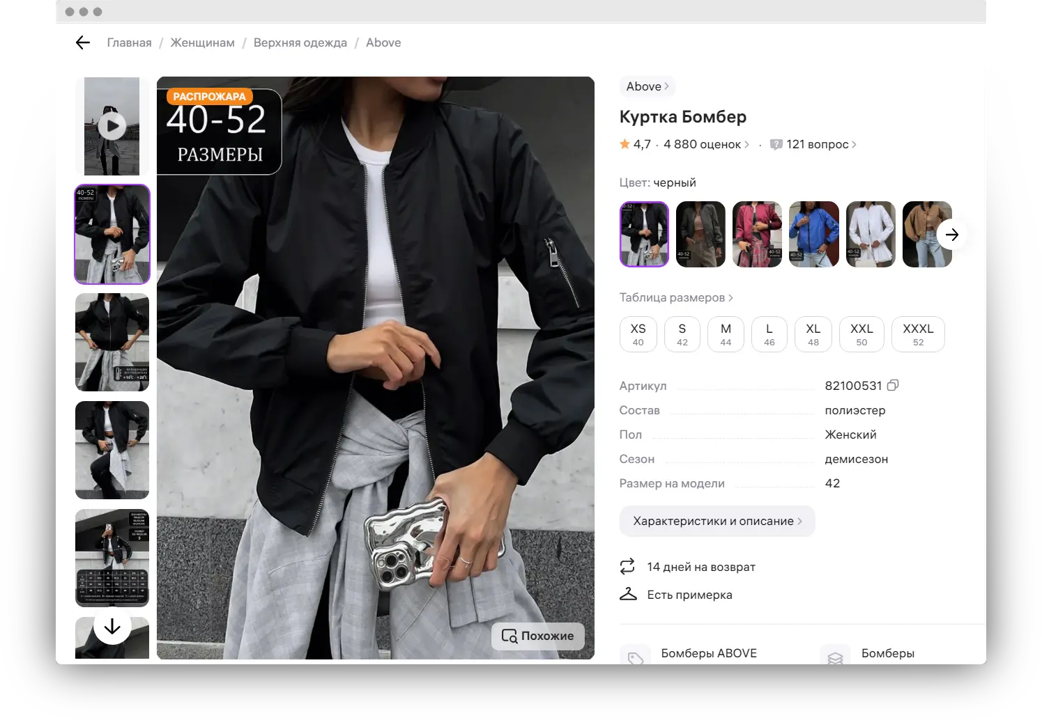The height and width of the screenshot is (720, 1042).
Task: Select size M 44
Action: click(726, 334)
